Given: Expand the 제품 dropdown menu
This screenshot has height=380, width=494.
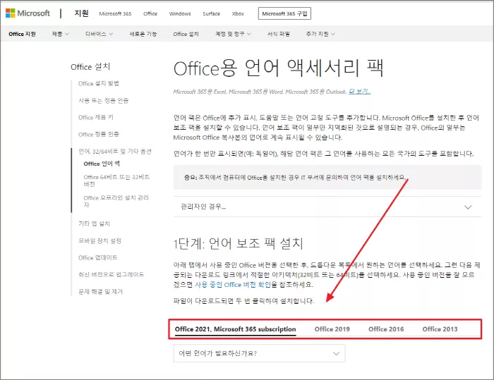Looking at the screenshot, I should tap(61, 34).
